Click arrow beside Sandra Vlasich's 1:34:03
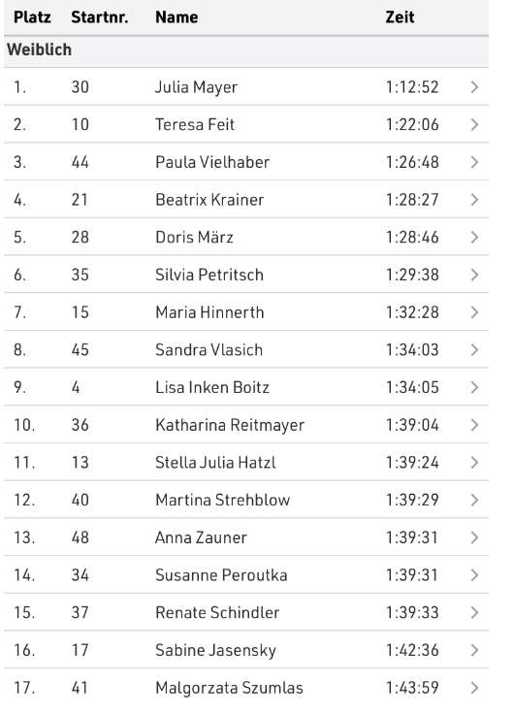The width and height of the screenshot is (514, 715). pyautogui.click(x=474, y=350)
